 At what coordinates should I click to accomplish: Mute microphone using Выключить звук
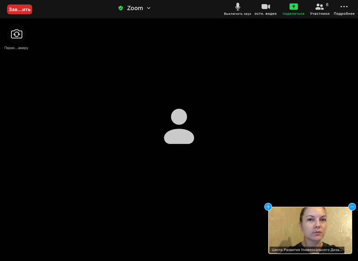click(237, 9)
